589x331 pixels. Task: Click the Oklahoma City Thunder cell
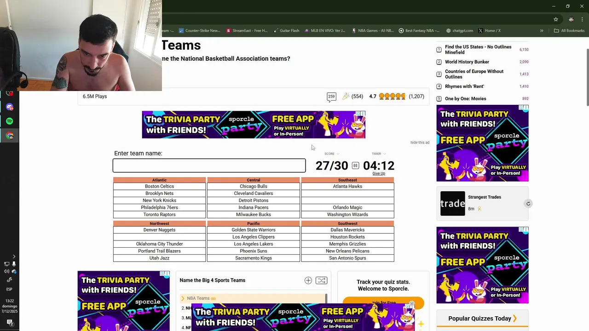(x=159, y=244)
